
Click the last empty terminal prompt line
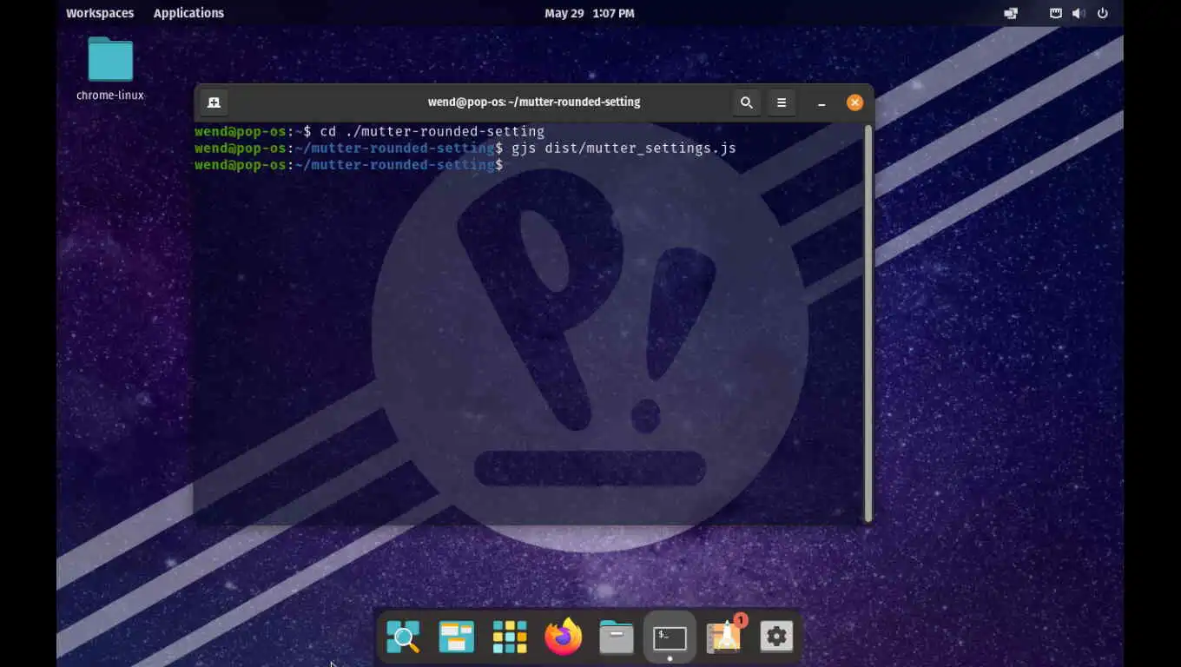(x=349, y=165)
